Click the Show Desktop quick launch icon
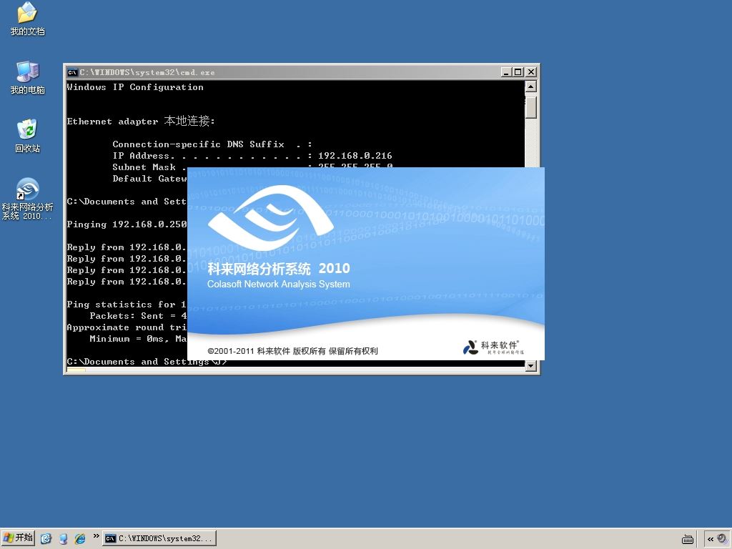 tap(46, 538)
